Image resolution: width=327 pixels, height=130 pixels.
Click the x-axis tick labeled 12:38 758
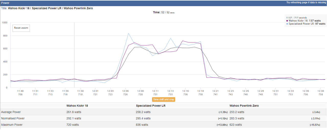point(320,92)
